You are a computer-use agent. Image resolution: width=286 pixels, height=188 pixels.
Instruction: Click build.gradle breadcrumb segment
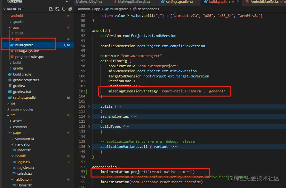click(x=119, y=9)
